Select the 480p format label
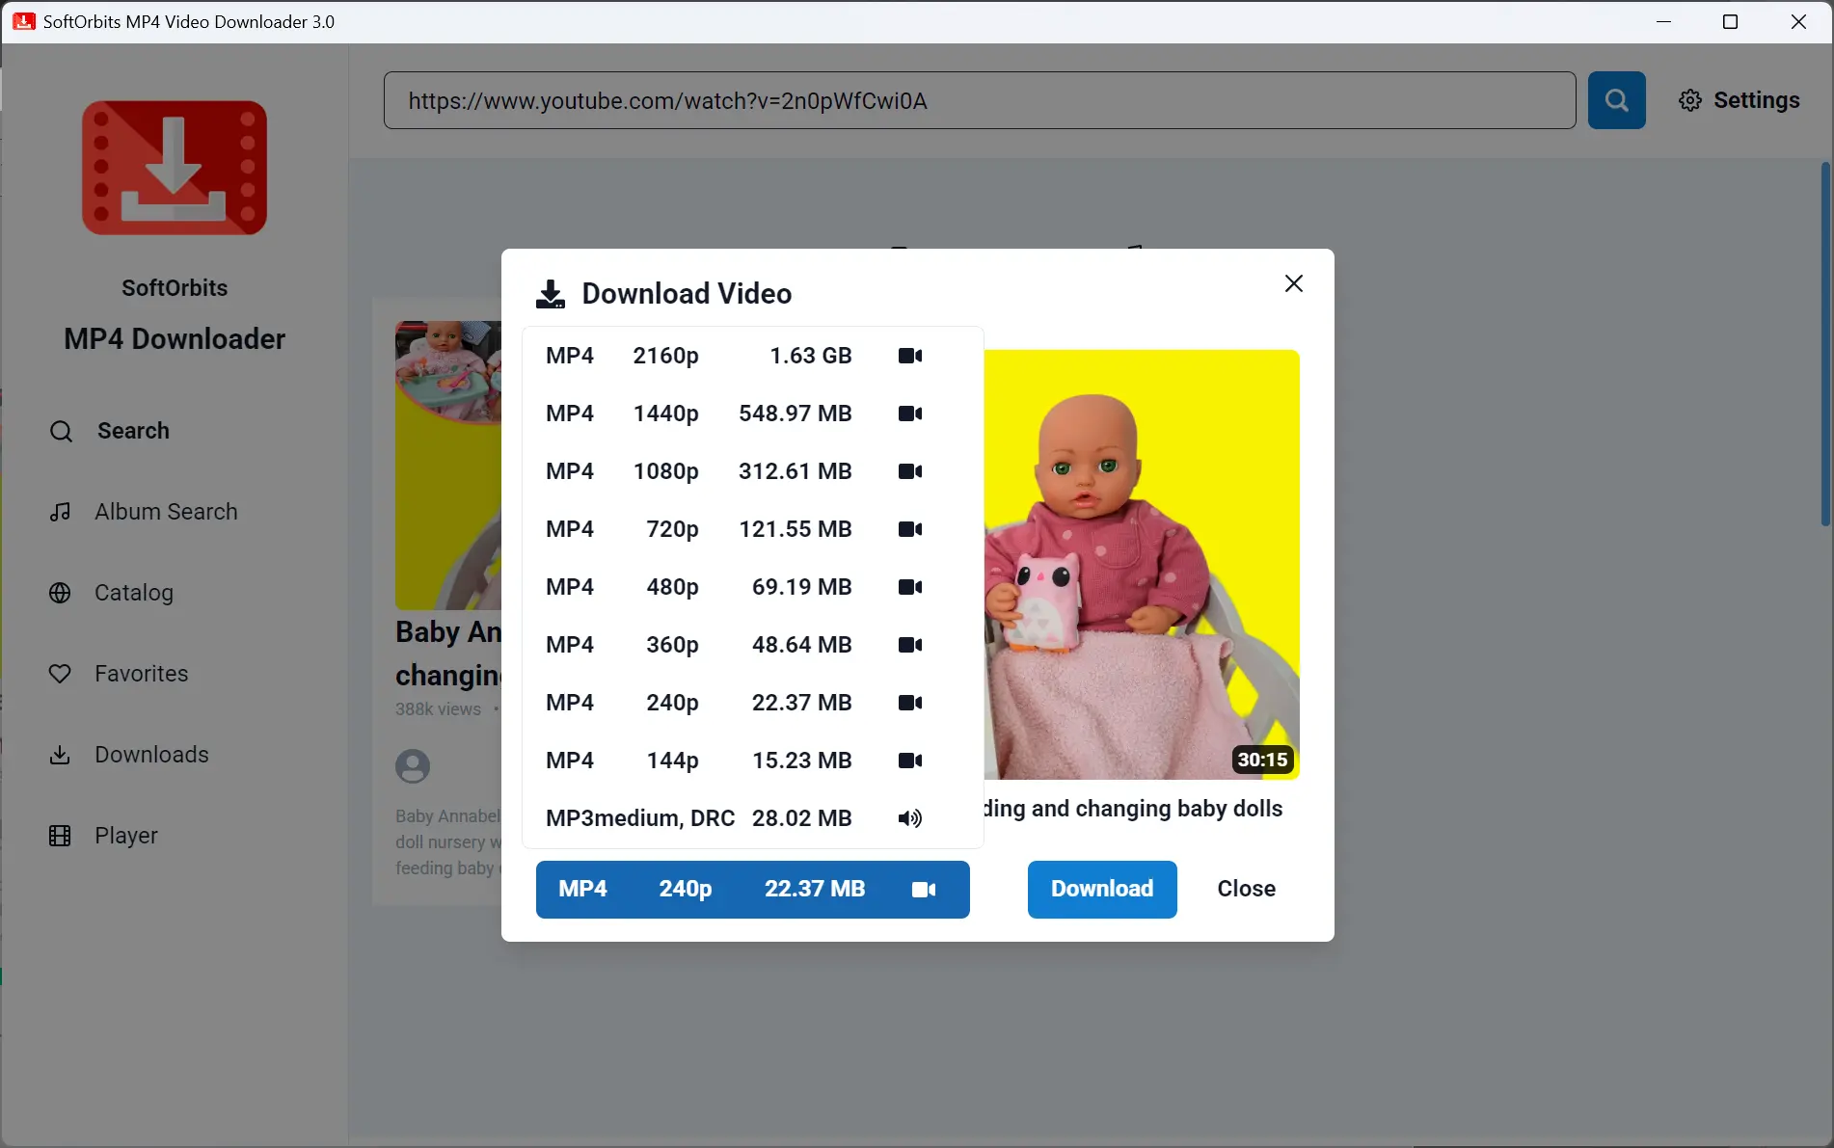Image resolution: width=1834 pixels, height=1148 pixels. (x=672, y=587)
